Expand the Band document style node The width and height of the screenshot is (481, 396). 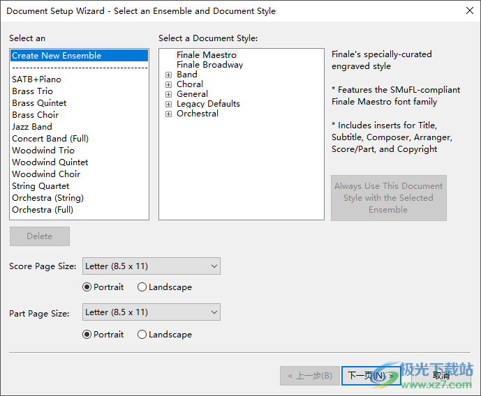point(168,75)
